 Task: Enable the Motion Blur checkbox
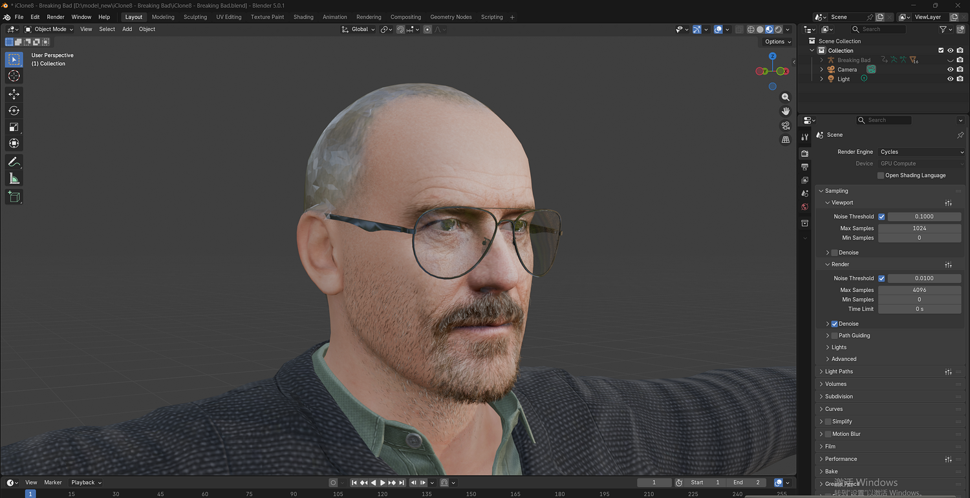pyautogui.click(x=828, y=434)
